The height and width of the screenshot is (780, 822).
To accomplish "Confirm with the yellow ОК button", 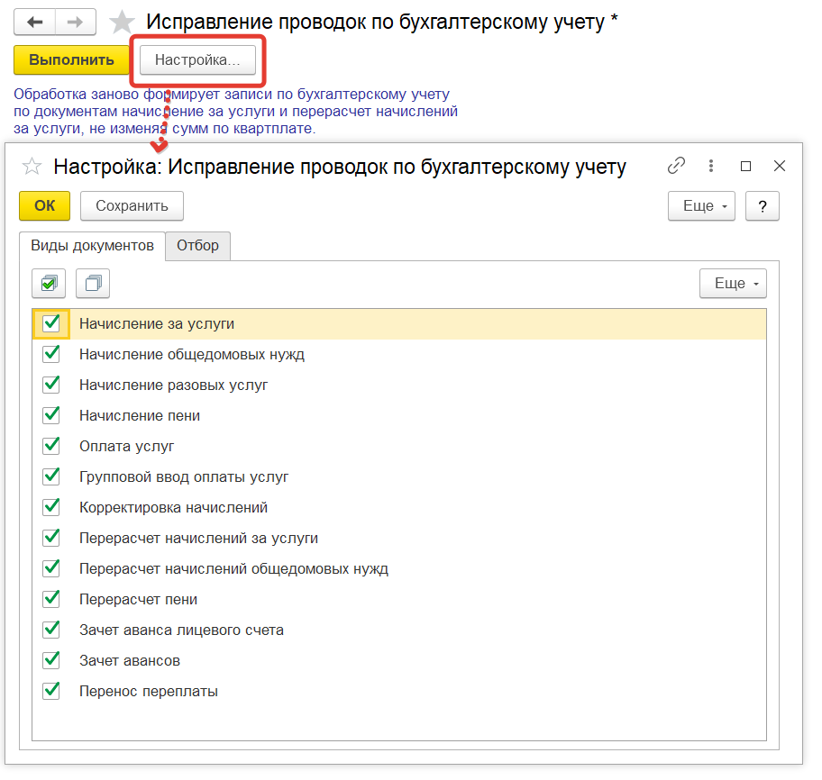I will click(x=44, y=206).
